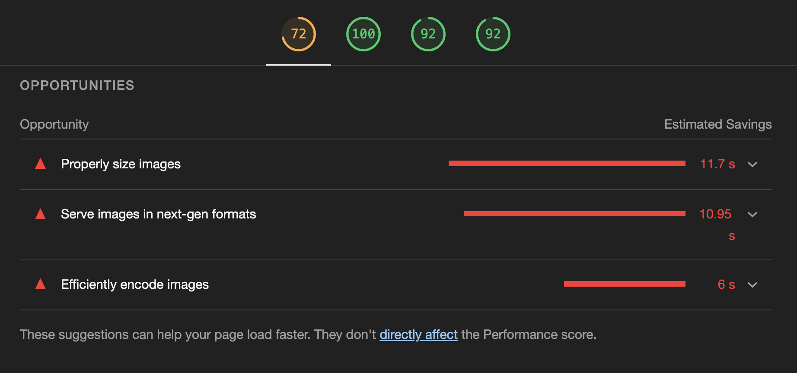Open the green 100 score gauge
Screen dimensions: 797x373
pyautogui.click(x=363, y=34)
